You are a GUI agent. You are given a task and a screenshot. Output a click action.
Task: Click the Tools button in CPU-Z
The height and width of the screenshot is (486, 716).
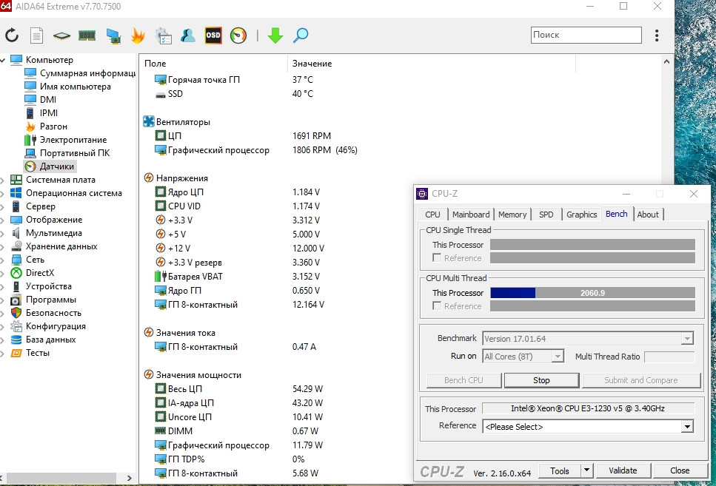(x=559, y=470)
